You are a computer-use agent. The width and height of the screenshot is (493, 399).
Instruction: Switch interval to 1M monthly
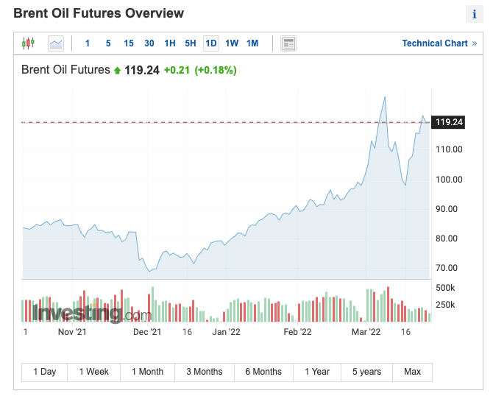(x=252, y=43)
